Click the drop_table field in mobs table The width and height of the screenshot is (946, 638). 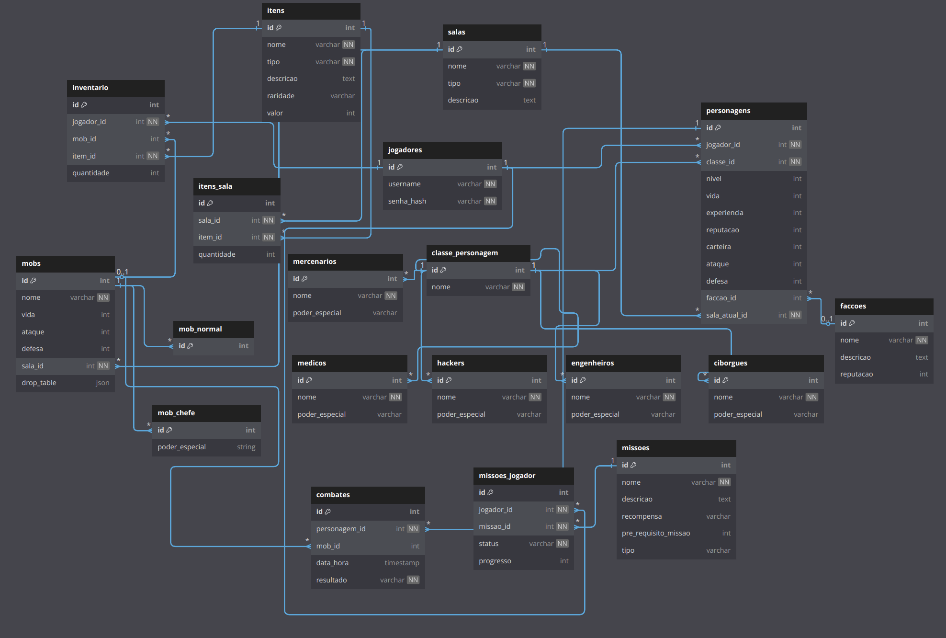(x=66, y=383)
